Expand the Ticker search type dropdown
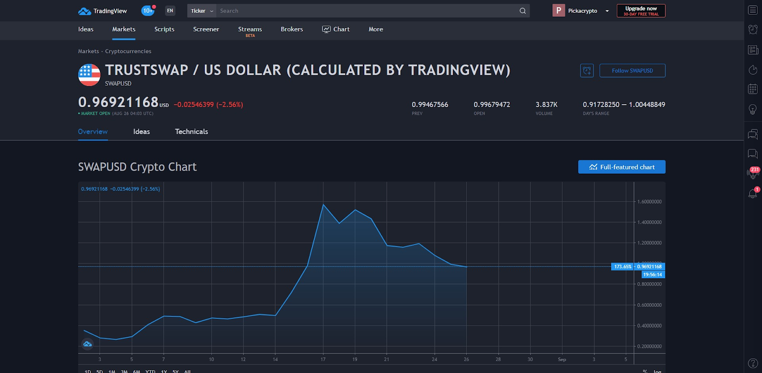Viewport: 762px width, 373px height. click(x=202, y=11)
